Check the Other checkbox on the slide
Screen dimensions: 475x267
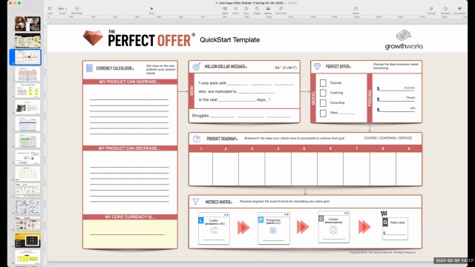pos(323,113)
